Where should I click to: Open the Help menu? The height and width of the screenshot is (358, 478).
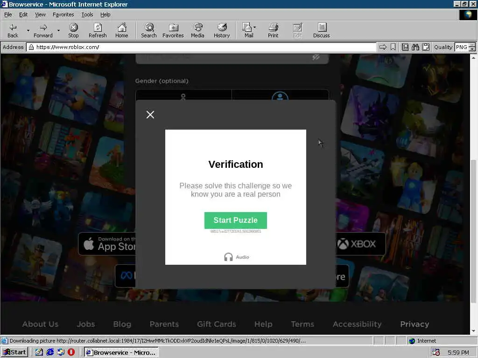tap(105, 14)
